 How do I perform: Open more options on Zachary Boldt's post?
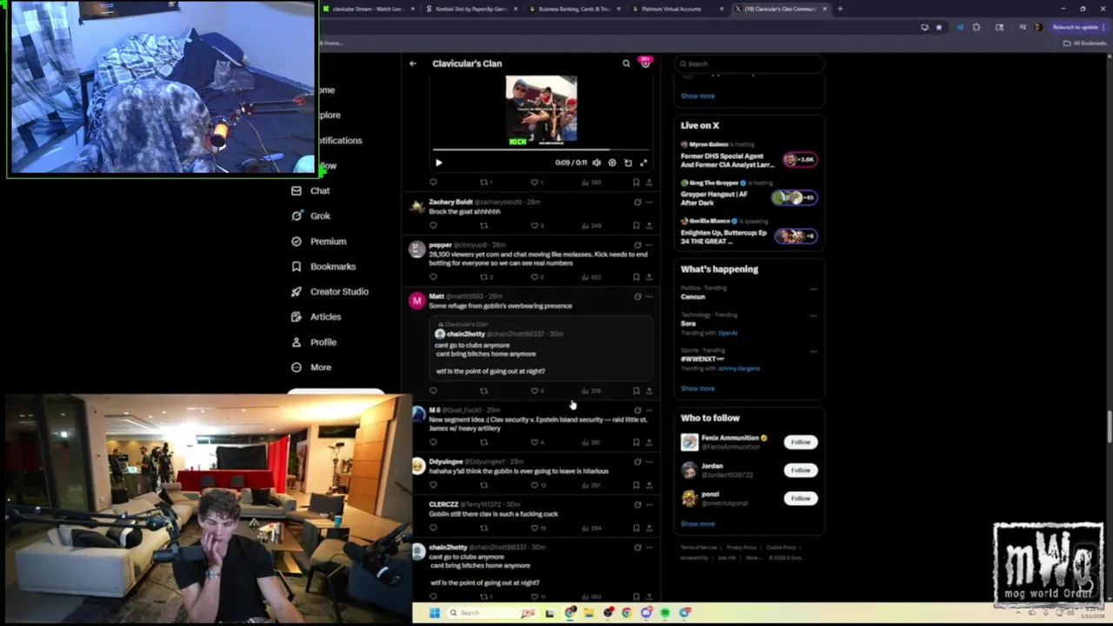coord(649,202)
